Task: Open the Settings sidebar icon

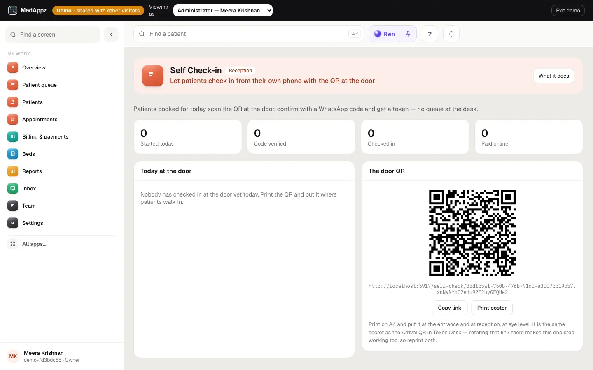Action: [x=13, y=223]
